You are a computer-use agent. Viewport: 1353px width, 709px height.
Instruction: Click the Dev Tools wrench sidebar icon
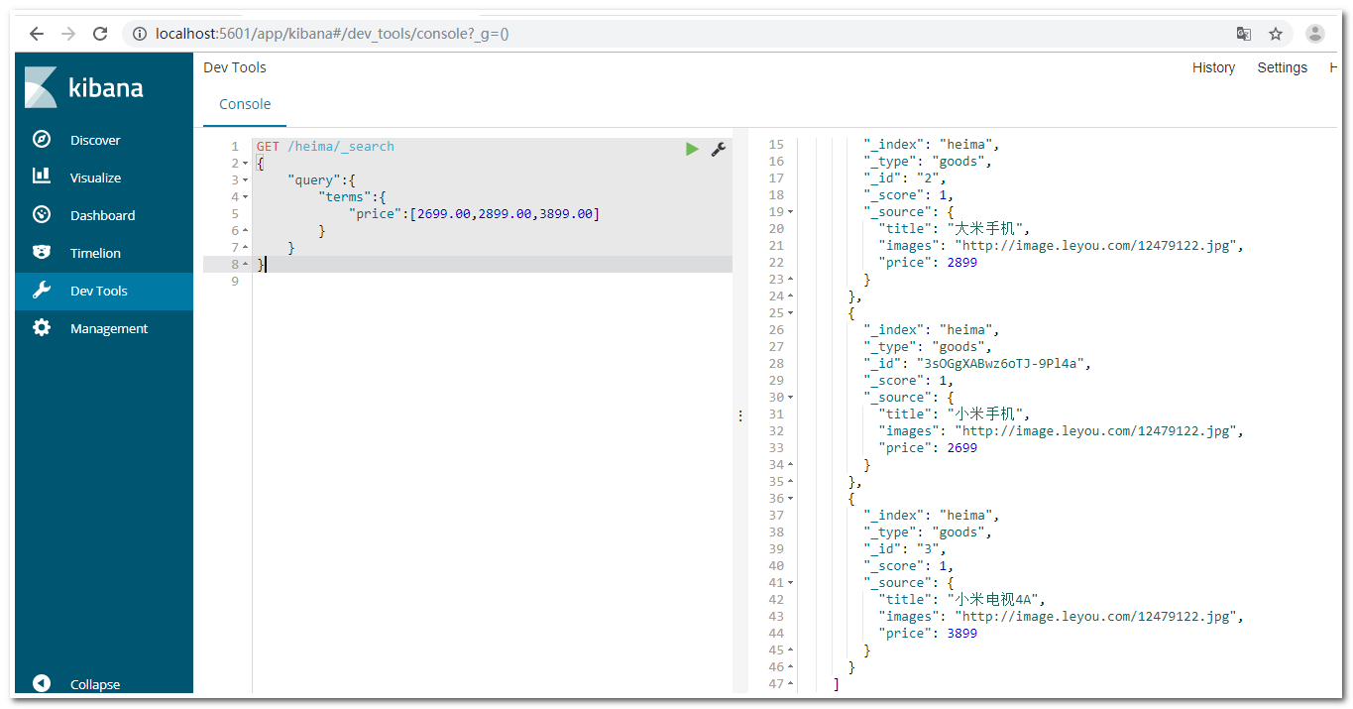point(42,290)
